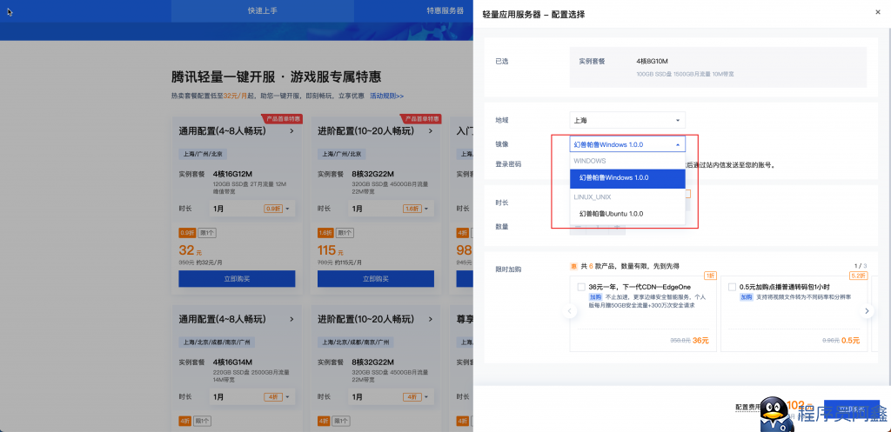
Task: Open the 1月 duration dropdown with 1.6折
Action: [391, 209]
